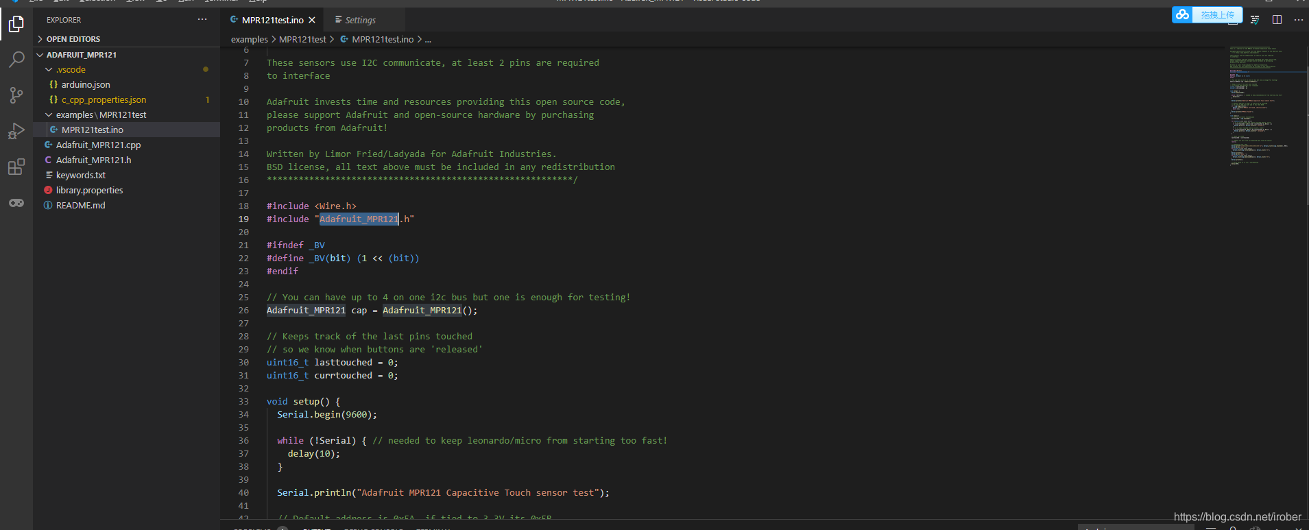Click the MPR121test.ino breadcrumb segment

click(377, 40)
